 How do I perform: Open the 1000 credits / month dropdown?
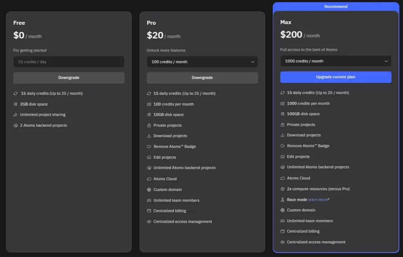(336, 61)
